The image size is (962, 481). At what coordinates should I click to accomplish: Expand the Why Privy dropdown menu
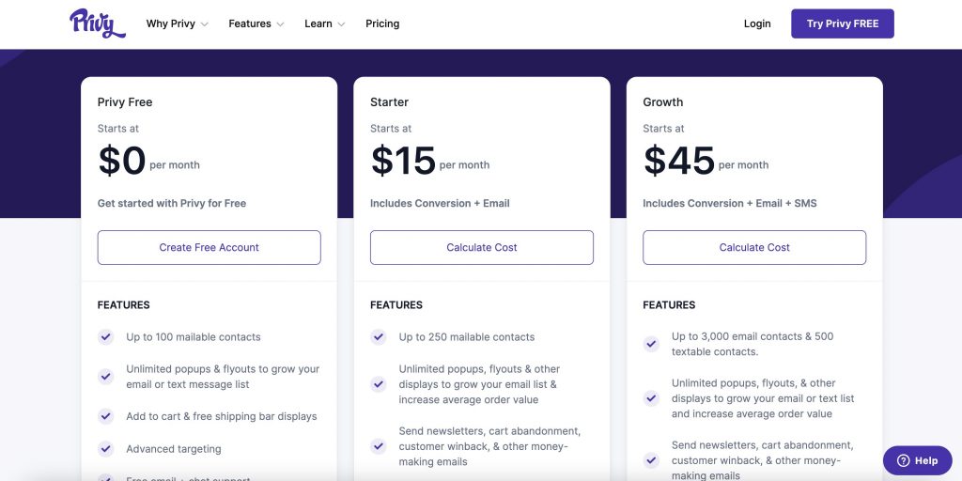(x=177, y=23)
